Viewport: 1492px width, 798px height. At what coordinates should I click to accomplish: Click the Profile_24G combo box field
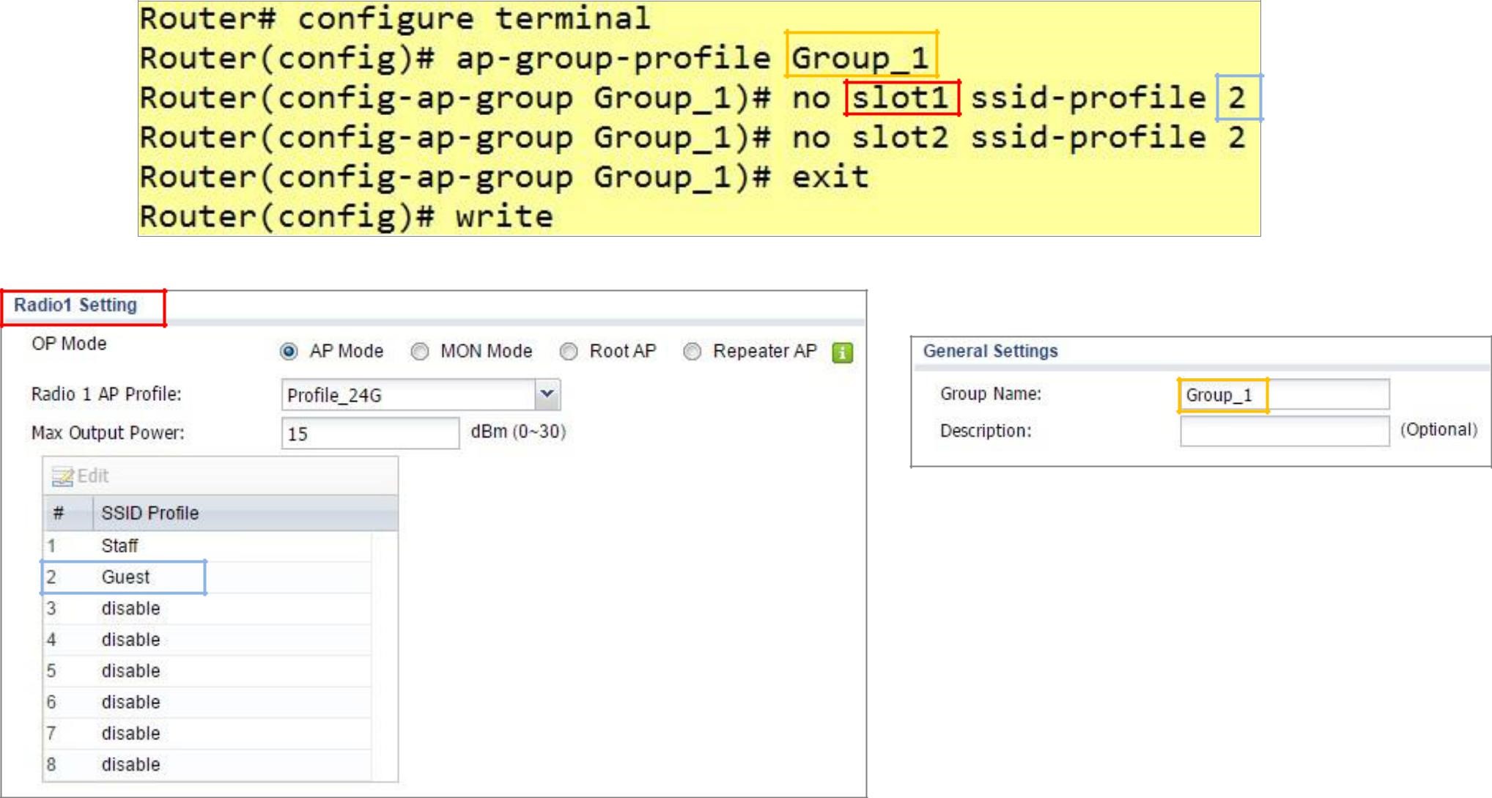pyautogui.click(x=408, y=395)
